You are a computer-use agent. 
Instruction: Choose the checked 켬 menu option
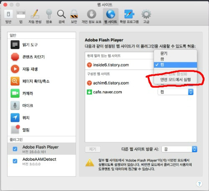pyautogui.click(x=175, y=65)
